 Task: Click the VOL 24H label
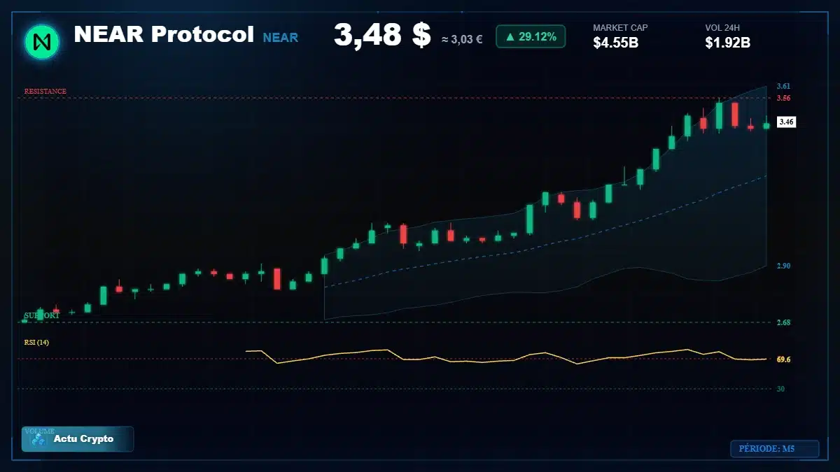coord(724,28)
